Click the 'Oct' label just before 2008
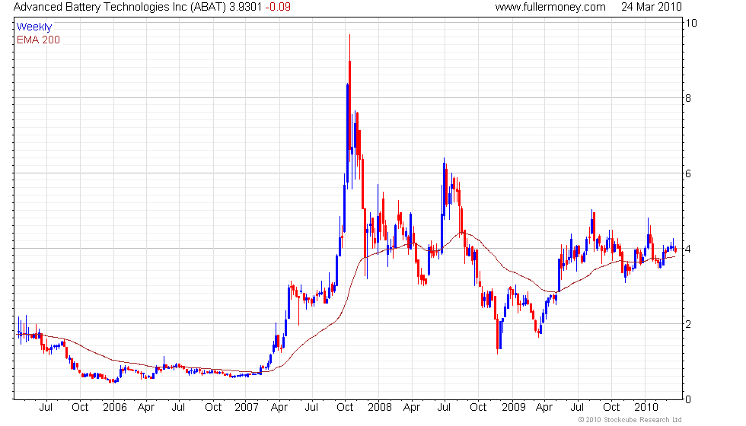Image resolution: width=746 pixels, height=426 pixels. point(345,408)
